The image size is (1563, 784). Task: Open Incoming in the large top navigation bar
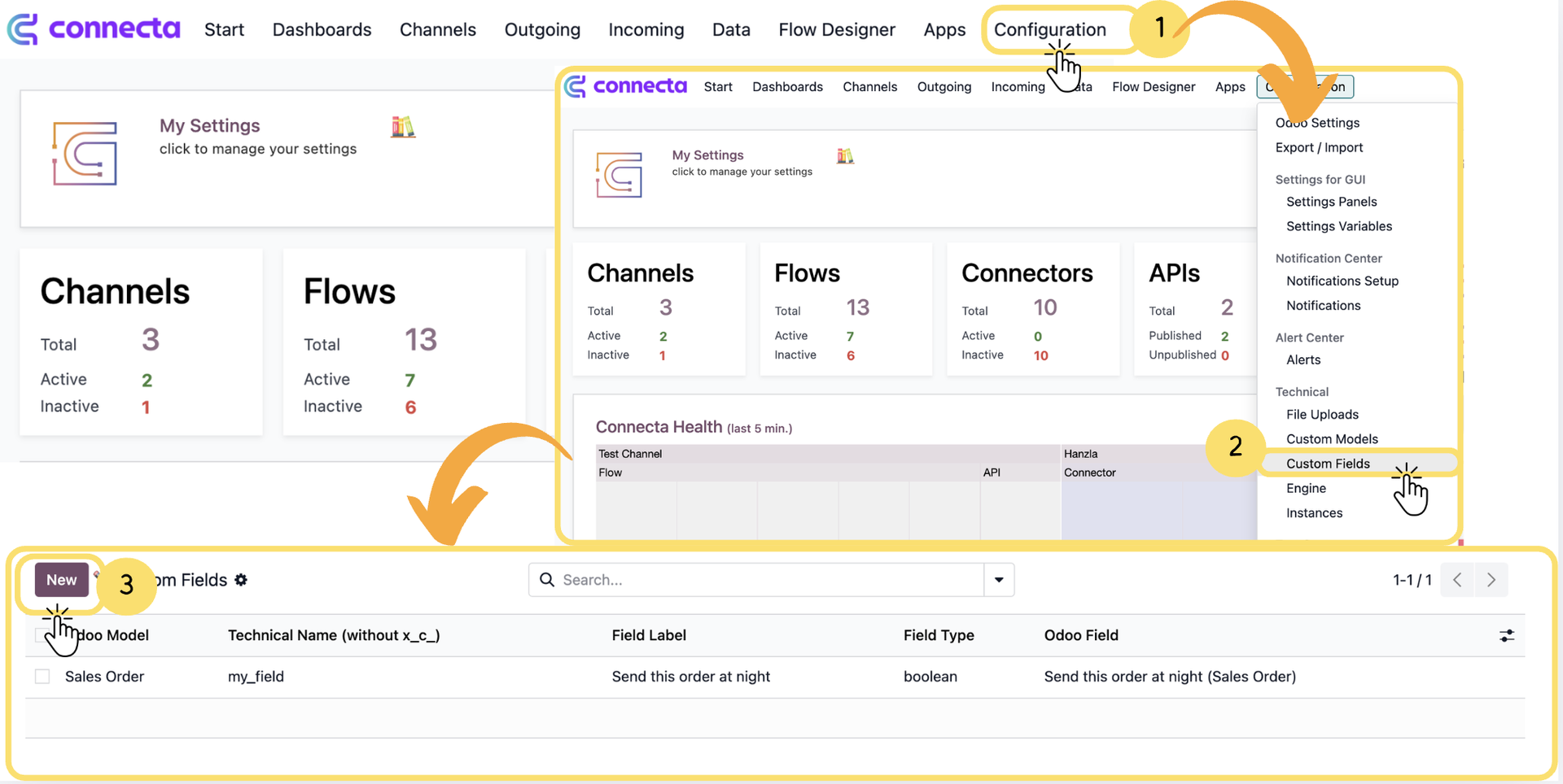pos(646,29)
